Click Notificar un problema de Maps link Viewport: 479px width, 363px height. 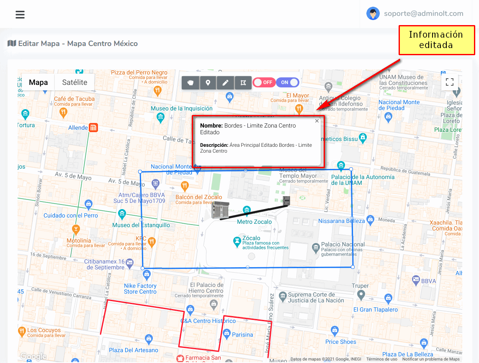coord(431,359)
